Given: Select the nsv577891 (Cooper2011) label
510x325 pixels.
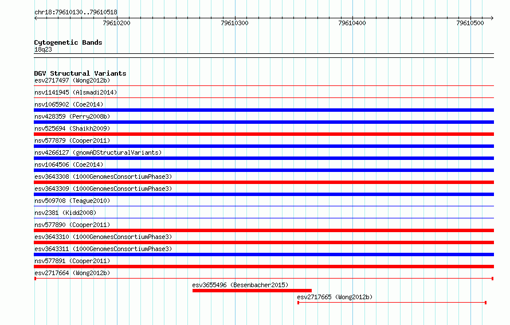Looking at the screenshot, I should click(72, 261).
